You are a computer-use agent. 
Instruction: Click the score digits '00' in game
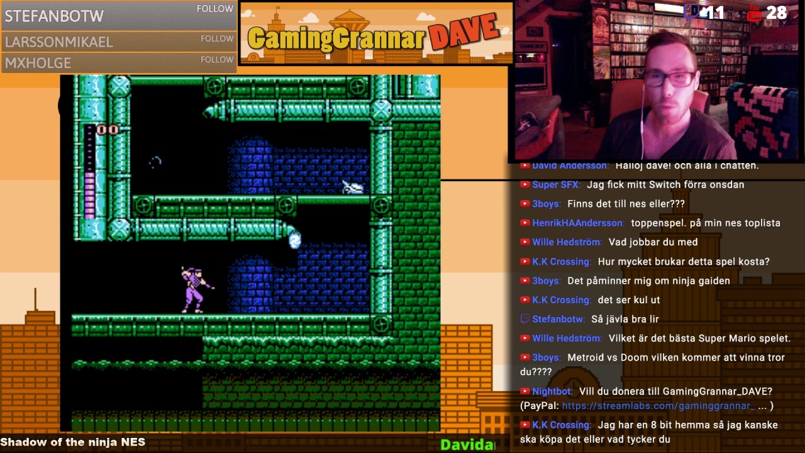coord(108,130)
